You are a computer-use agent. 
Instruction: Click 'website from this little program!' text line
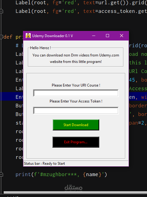[76, 62]
